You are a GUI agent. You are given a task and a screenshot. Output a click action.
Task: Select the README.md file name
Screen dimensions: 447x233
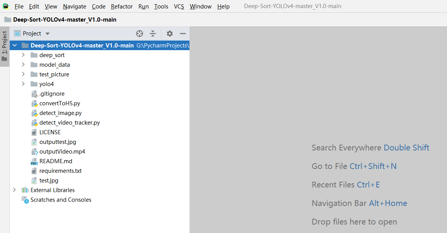pos(56,161)
